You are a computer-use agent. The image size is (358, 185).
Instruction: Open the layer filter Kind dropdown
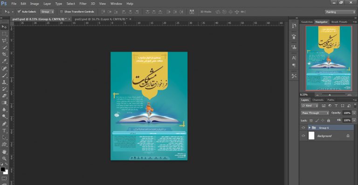(x=310, y=106)
